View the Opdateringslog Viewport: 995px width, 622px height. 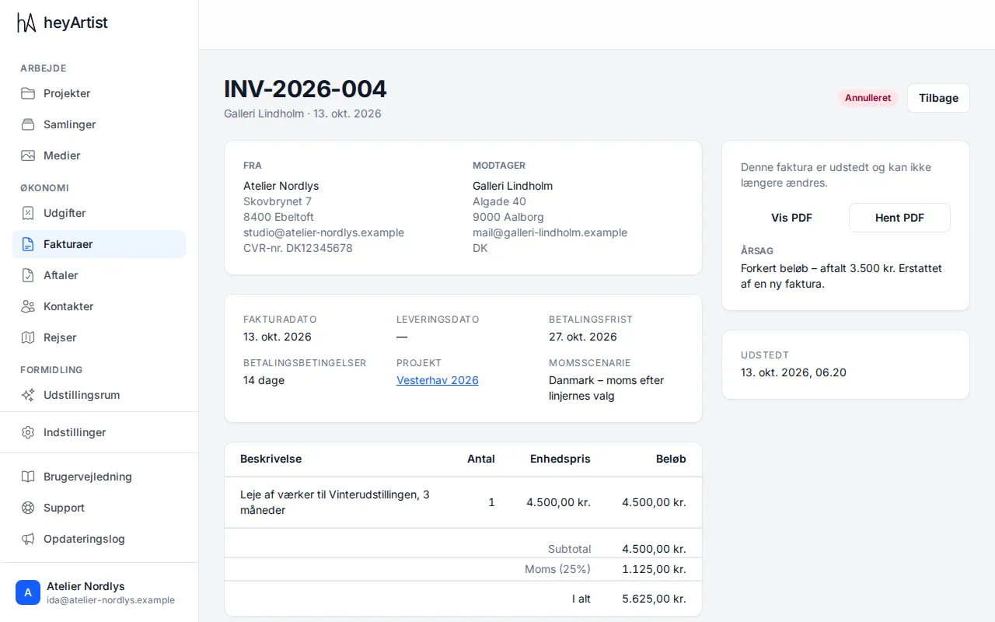pos(99,539)
